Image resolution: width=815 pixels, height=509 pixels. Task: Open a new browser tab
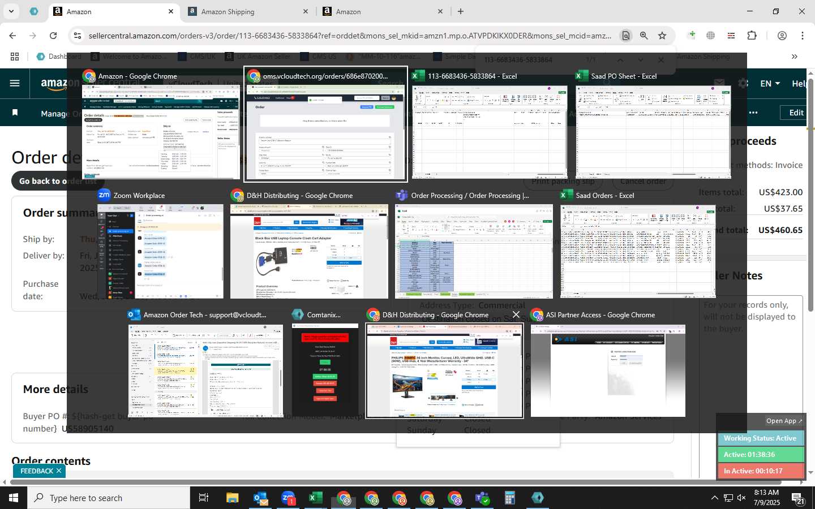click(461, 11)
